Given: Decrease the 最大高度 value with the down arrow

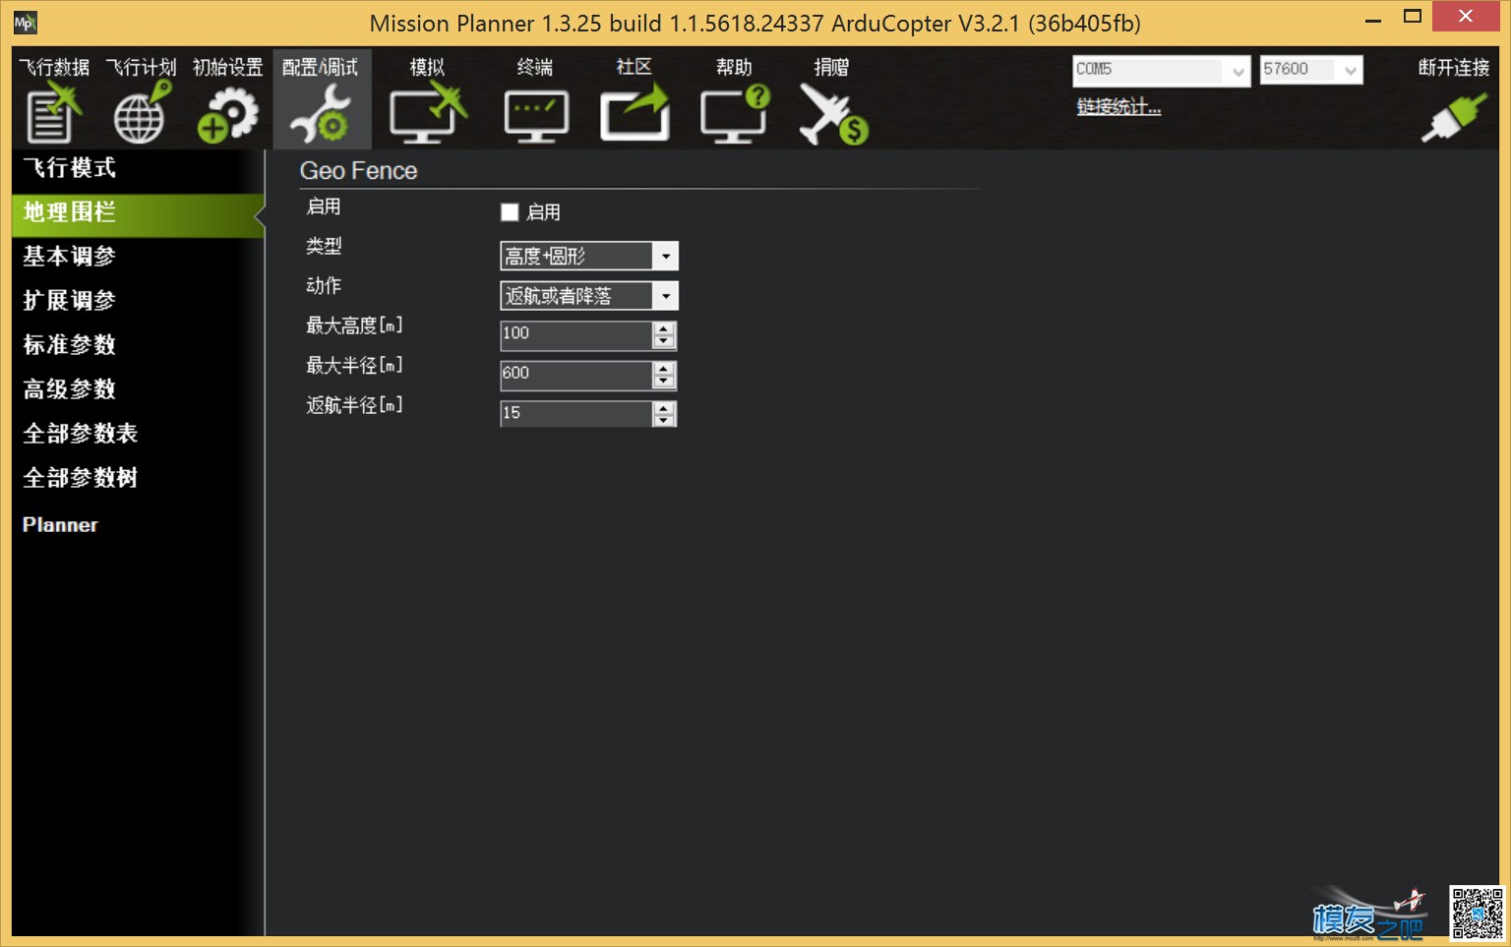Looking at the screenshot, I should pyautogui.click(x=665, y=341).
